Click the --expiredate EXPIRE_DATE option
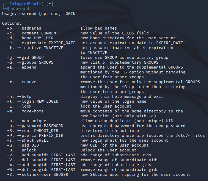 click(x=46, y=43)
